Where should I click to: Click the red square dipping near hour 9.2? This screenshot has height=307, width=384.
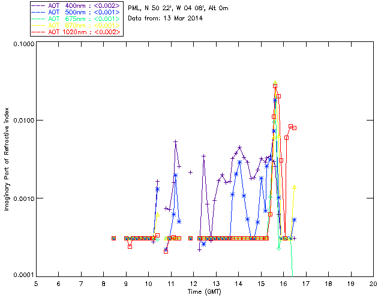[x=130, y=246]
